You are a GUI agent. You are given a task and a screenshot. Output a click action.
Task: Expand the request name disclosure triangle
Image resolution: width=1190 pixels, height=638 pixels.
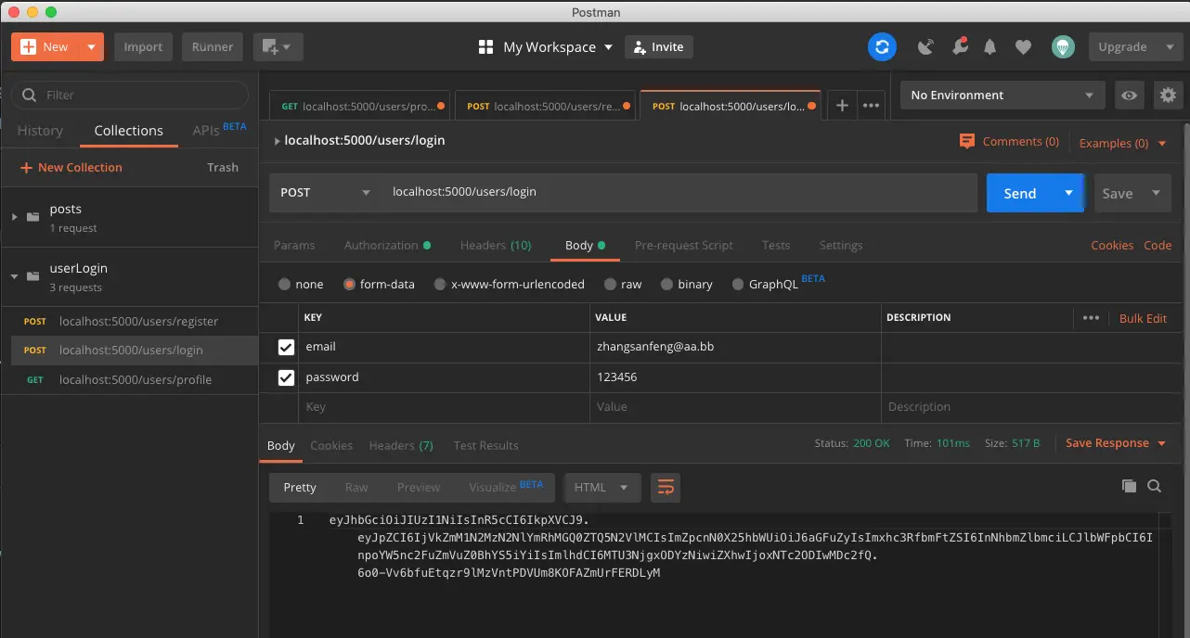click(x=278, y=141)
